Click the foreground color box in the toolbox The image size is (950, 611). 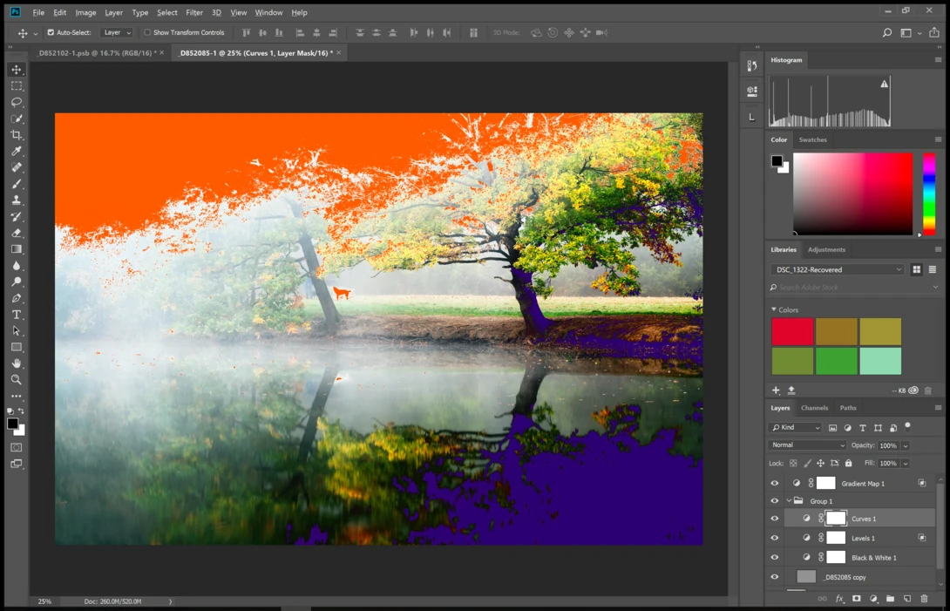pos(13,423)
